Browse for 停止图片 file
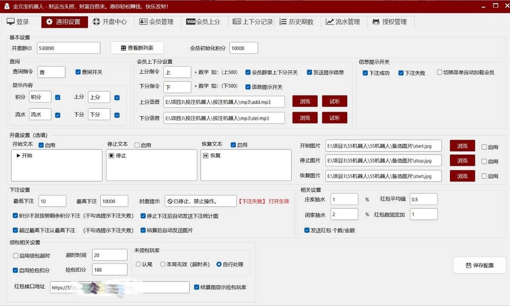This screenshot has width=510, height=306. tap(462, 161)
